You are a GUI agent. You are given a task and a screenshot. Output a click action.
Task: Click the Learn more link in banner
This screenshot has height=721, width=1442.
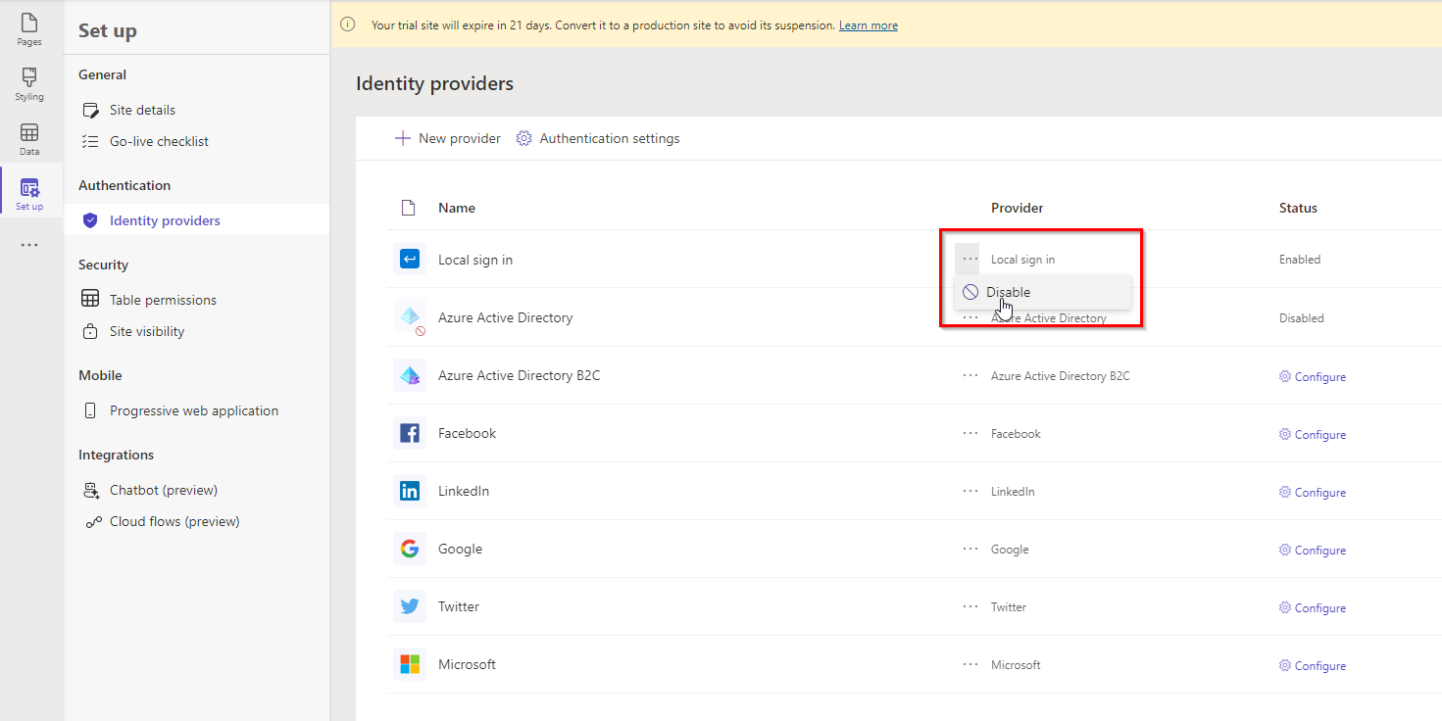(x=868, y=24)
